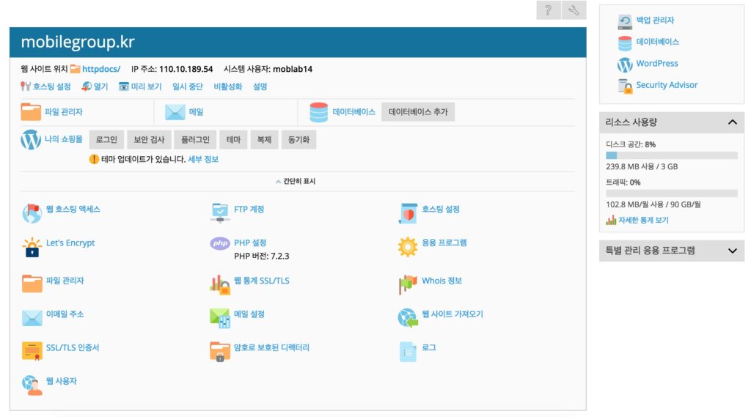The image size is (751, 417).
Task: Click the 테마 button
Action: pyautogui.click(x=233, y=140)
